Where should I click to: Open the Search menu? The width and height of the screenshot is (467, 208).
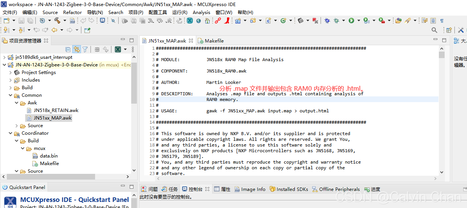[116, 12]
